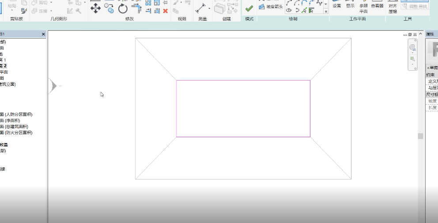
Task: Click the 设置 work plane button
Action: tap(336, 5)
